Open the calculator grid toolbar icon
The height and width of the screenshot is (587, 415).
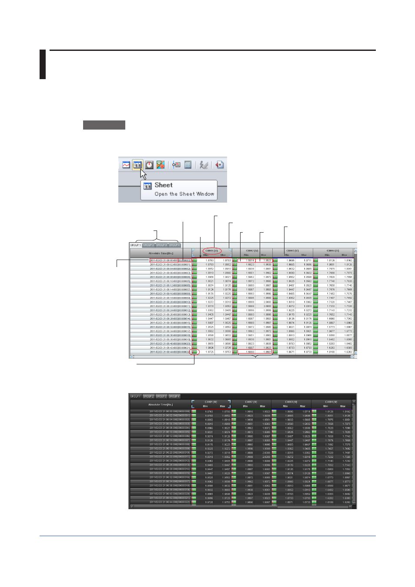(188, 165)
